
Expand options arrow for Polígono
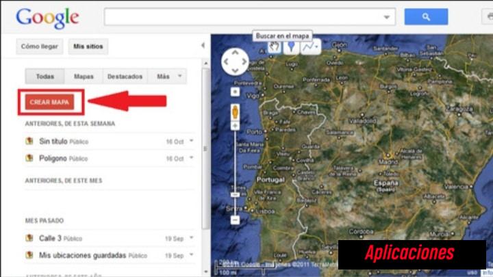pos(191,158)
